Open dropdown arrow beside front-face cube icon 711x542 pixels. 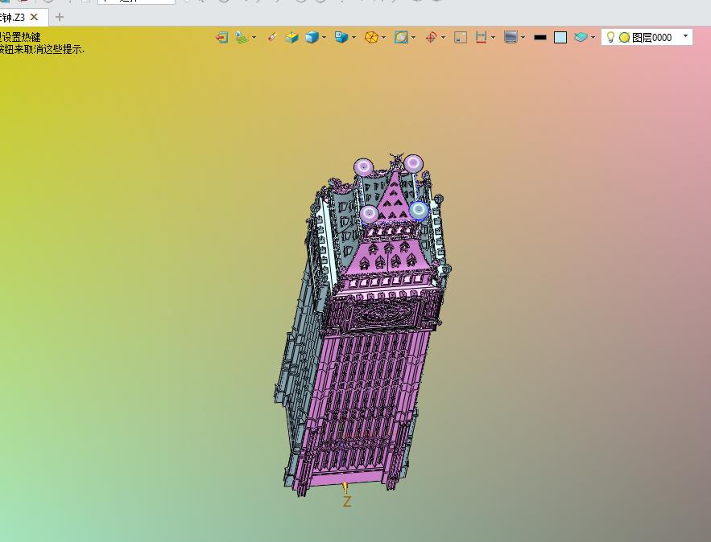(x=353, y=37)
